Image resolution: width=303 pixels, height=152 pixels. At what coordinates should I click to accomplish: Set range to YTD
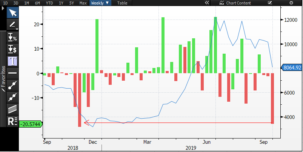click(49, 3)
